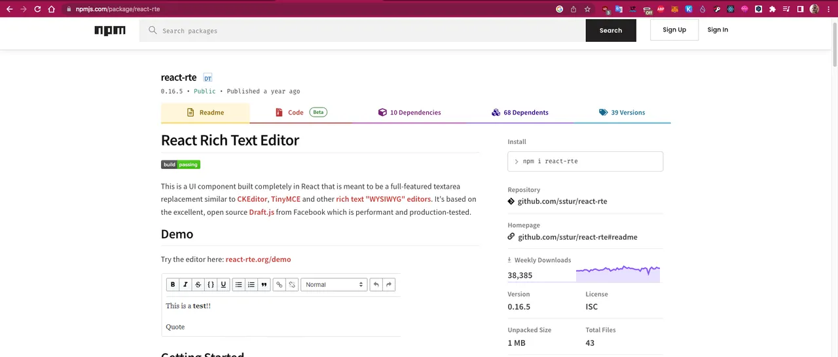Screen dimensions: 838x357
Task: Open the github.com/sstur/react-rte repository link
Action: coord(562,202)
